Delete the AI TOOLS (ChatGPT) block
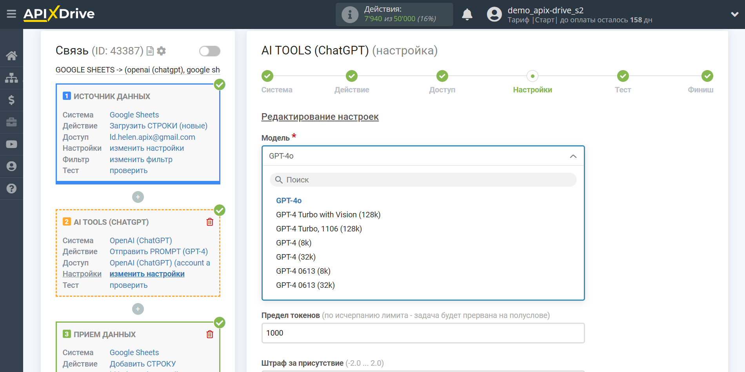This screenshot has height=372, width=745. click(x=210, y=222)
